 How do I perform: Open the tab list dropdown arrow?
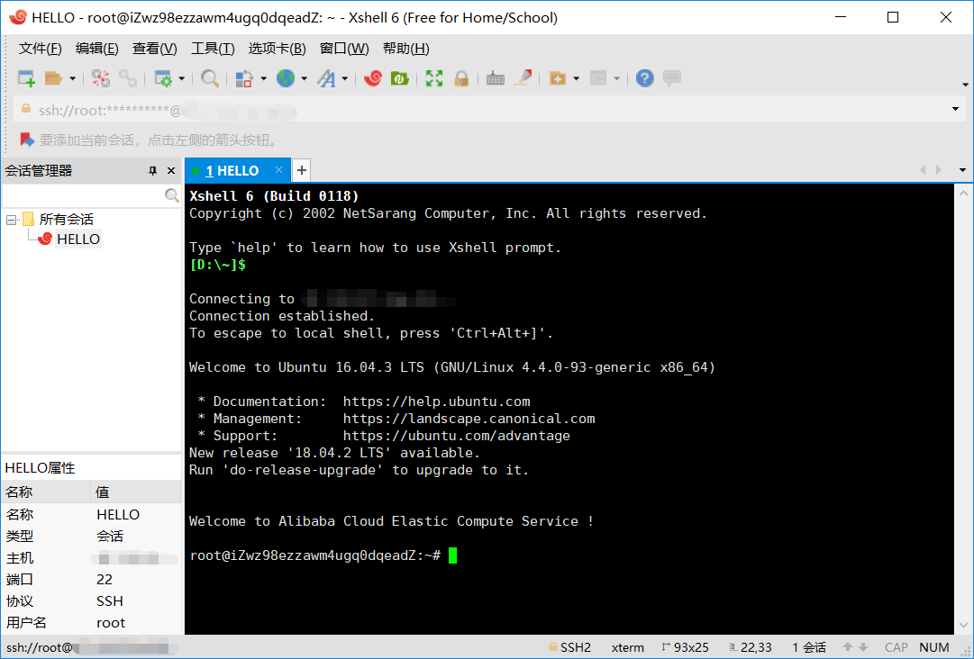tap(962, 170)
